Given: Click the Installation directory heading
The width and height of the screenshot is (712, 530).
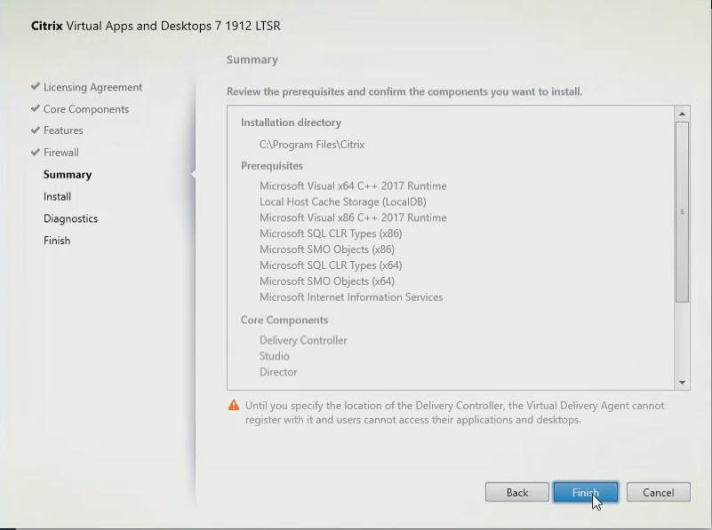Looking at the screenshot, I should [x=291, y=123].
